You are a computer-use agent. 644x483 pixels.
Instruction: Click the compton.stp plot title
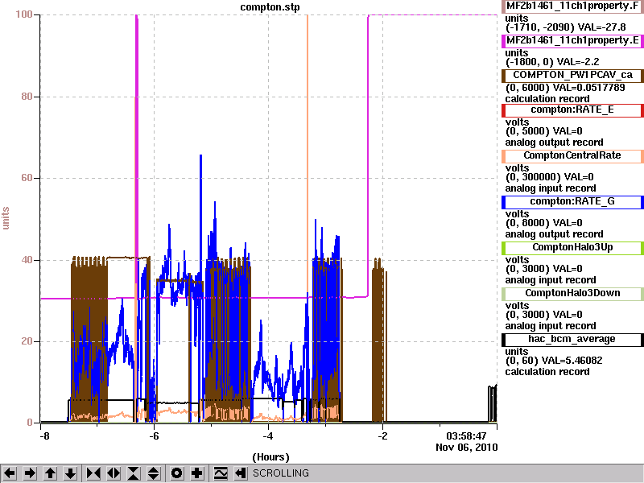pos(270,7)
